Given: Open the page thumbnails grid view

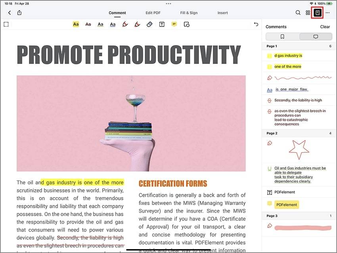Looking at the screenshot, I should click(x=308, y=13).
